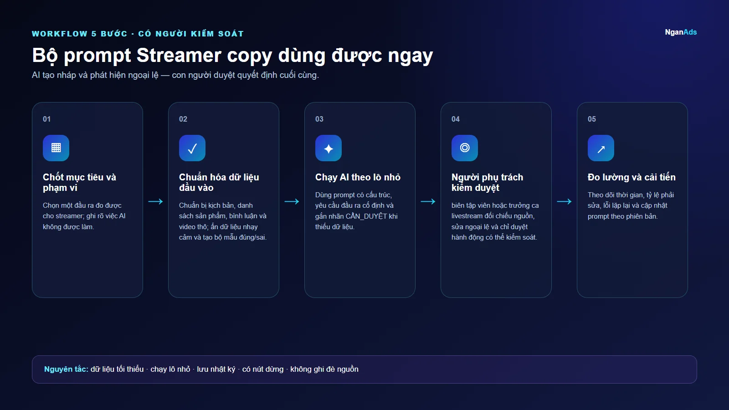Click the step number 01 label
This screenshot has height=410, width=729.
coord(47,119)
